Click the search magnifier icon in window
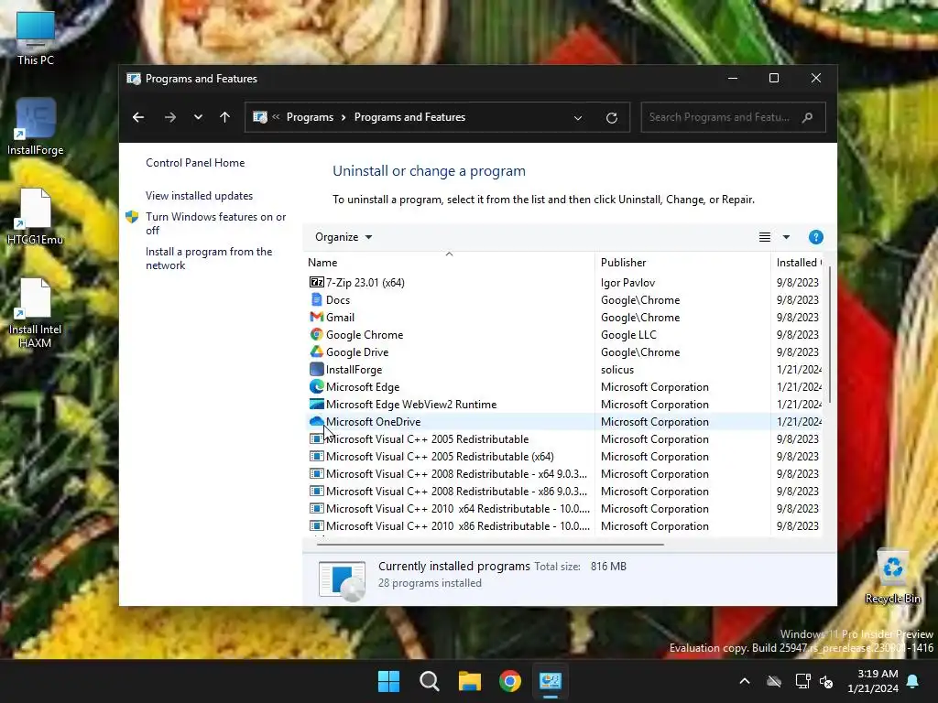Viewport: 938px width, 703px height. point(808,117)
